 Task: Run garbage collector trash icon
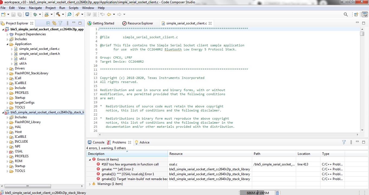[x=277, y=193]
